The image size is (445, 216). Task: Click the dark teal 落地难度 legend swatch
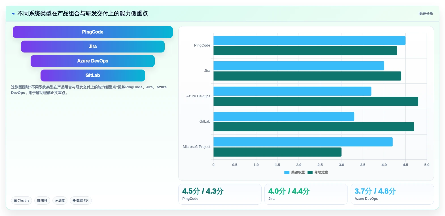click(x=310, y=173)
